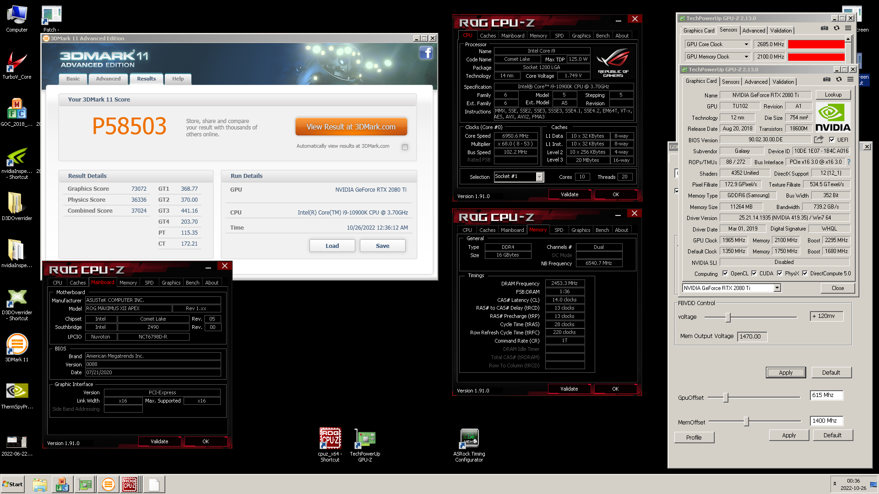This screenshot has width=879, height=494.
Task: Toggle the OpenCL checkbox
Action: [x=725, y=274]
